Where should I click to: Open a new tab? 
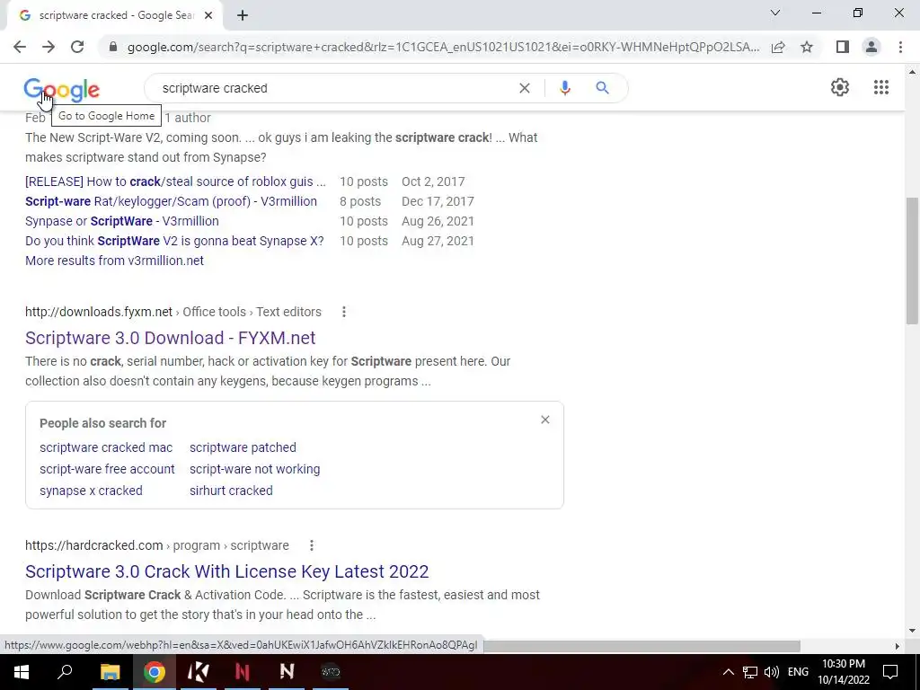[x=243, y=15]
